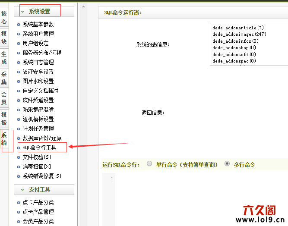This screenshot has height=226, width=288.
Task: Open 图片水印设置 link
Action: tap(38, 81)
